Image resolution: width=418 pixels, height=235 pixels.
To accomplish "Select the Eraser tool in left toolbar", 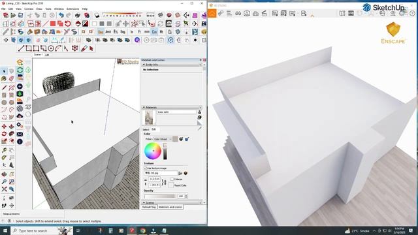I will click(x=12, y=78).
